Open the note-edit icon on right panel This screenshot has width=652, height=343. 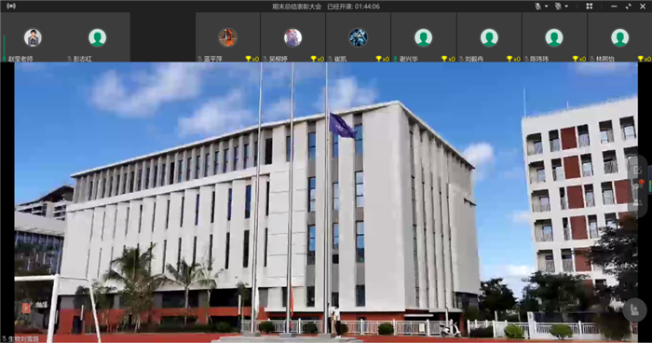[637, 170]
